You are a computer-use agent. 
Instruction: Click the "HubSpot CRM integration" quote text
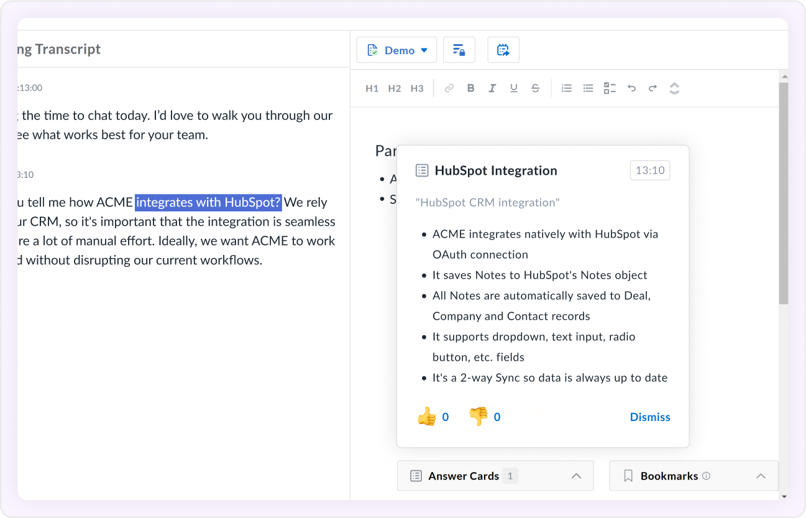pyautogui.click(x=487, y=202)
